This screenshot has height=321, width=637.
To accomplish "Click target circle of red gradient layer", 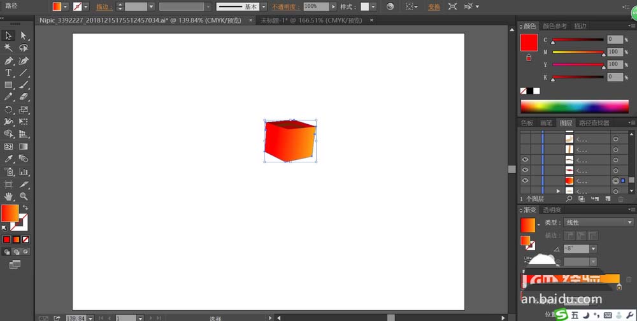I will pos(615,181).
